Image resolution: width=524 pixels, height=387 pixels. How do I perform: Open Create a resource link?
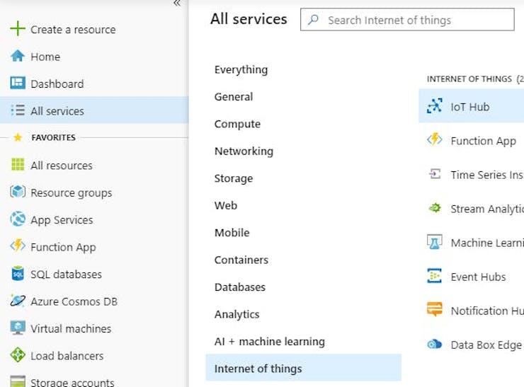click(x=73, y=30)
